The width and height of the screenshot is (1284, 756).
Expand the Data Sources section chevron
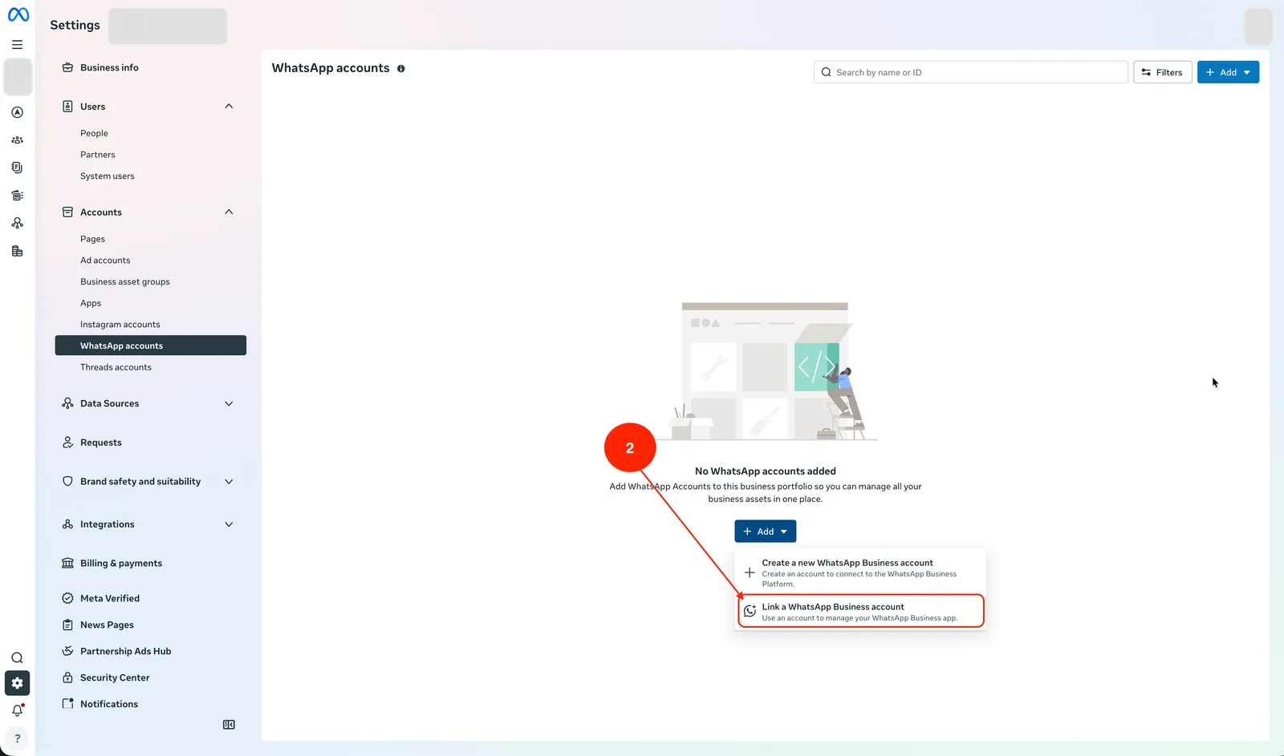point(229,403)
